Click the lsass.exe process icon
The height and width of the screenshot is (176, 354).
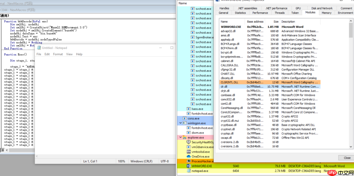point(188,109)
